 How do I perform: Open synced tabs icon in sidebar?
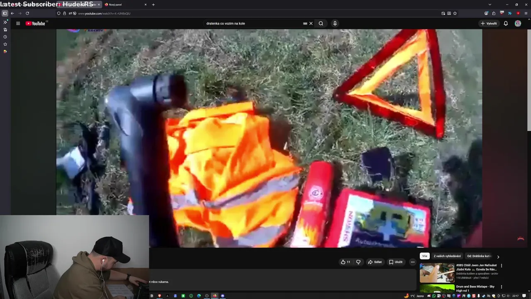[x=5, y=29]
